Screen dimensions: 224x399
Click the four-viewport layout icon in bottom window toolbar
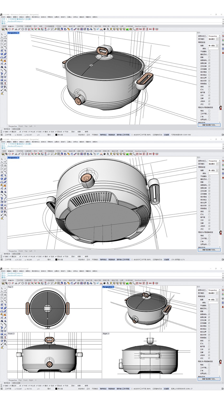(58, 283)
